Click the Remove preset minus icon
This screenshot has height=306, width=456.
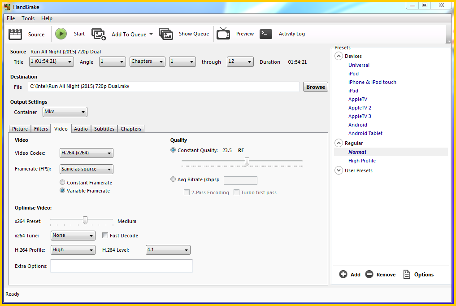(369, 274)
